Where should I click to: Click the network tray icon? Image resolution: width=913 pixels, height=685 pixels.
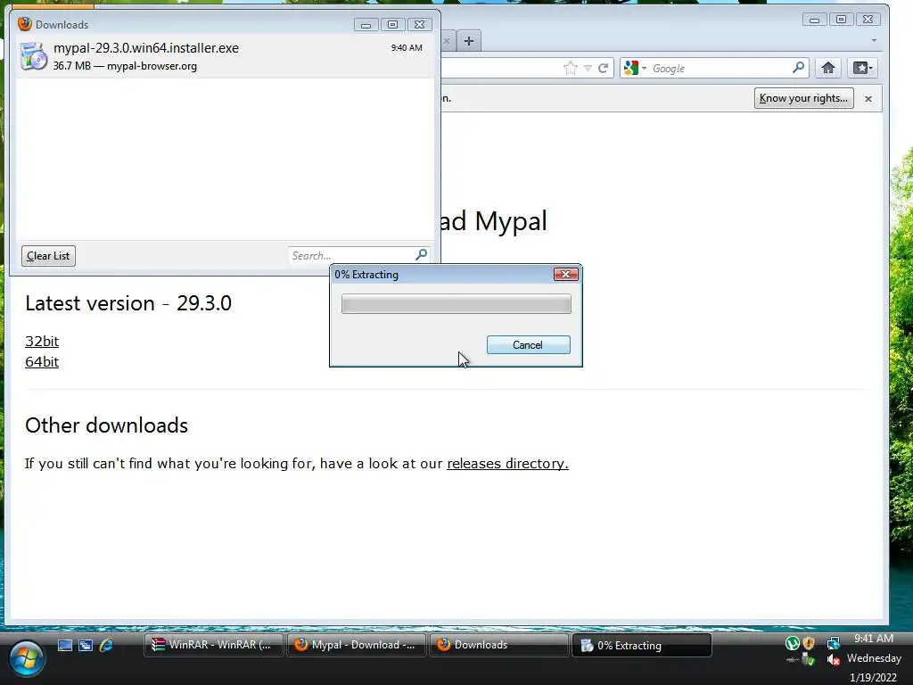pos(834,643)
